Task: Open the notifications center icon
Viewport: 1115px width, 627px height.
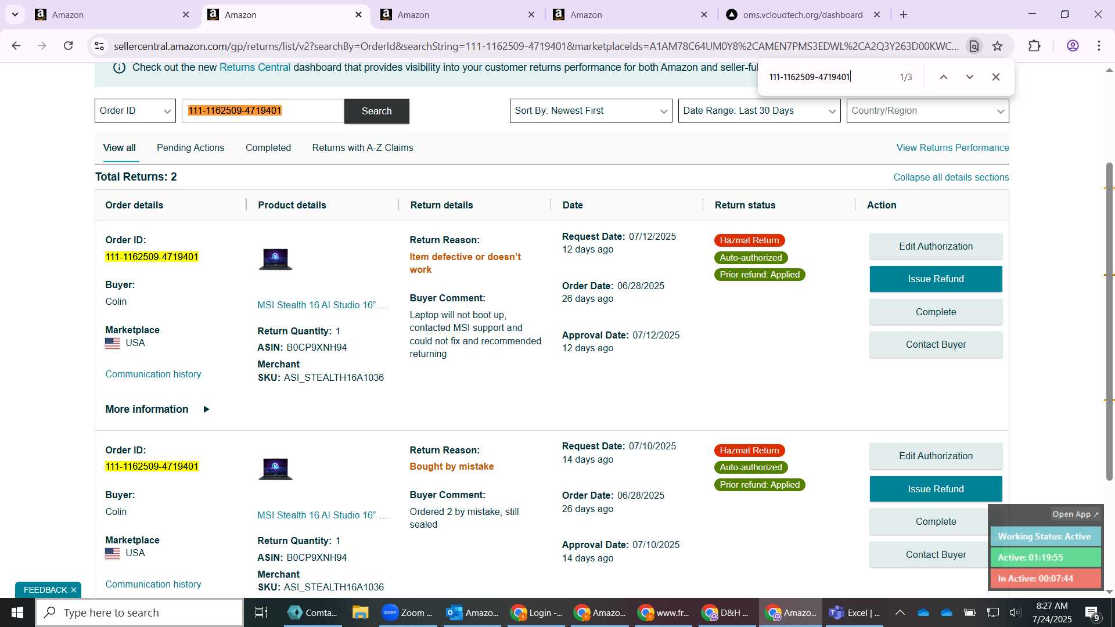Action: point(1091,612)
